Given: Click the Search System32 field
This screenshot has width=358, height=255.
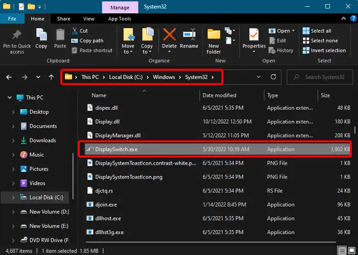Looking at the screenshot, I should (320, 77).
